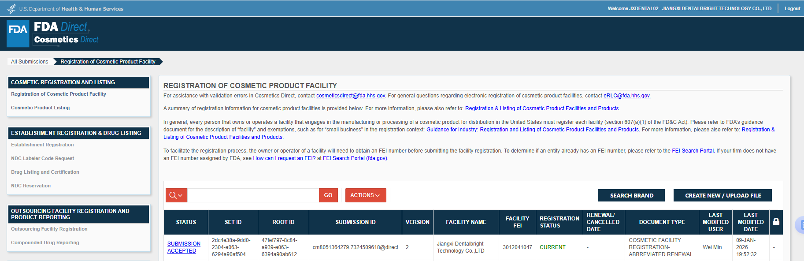Sort by the VERSION column header

pos(418,222)
